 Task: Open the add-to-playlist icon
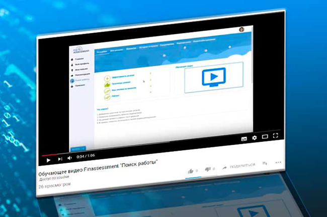click(265, 163)
